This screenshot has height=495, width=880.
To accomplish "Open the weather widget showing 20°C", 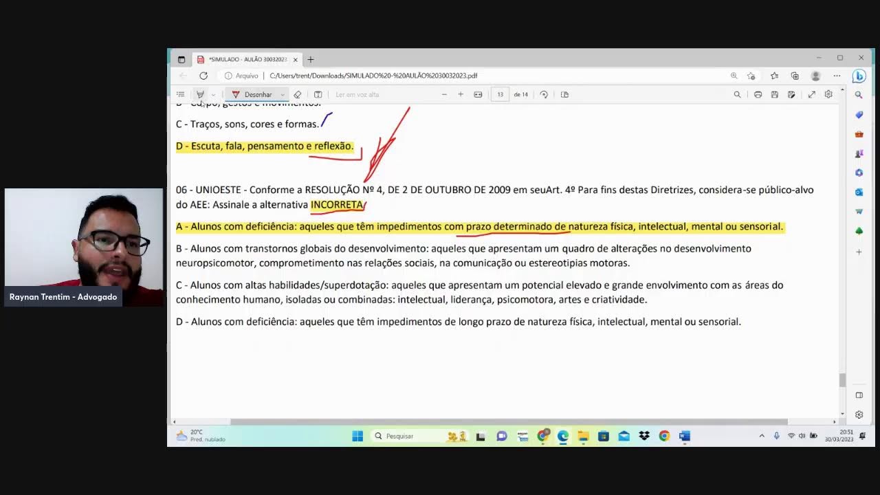I will click(201, 436).
